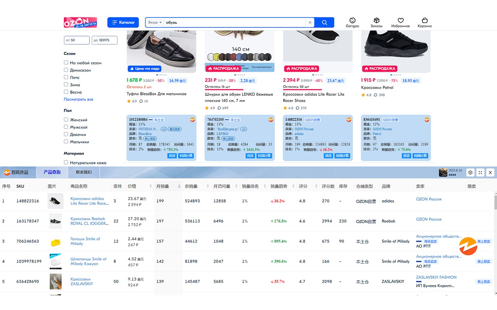Click the blue search magnifier button

[324, 22]
